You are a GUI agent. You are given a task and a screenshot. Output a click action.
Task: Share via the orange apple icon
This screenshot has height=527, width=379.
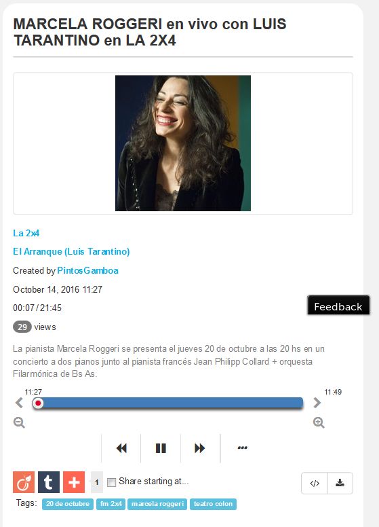[x=24, y=482]
